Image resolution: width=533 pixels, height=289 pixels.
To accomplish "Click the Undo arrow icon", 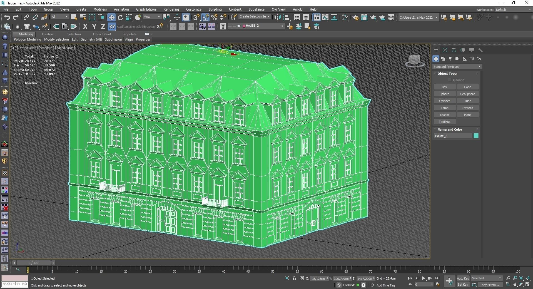I will 7,17.
